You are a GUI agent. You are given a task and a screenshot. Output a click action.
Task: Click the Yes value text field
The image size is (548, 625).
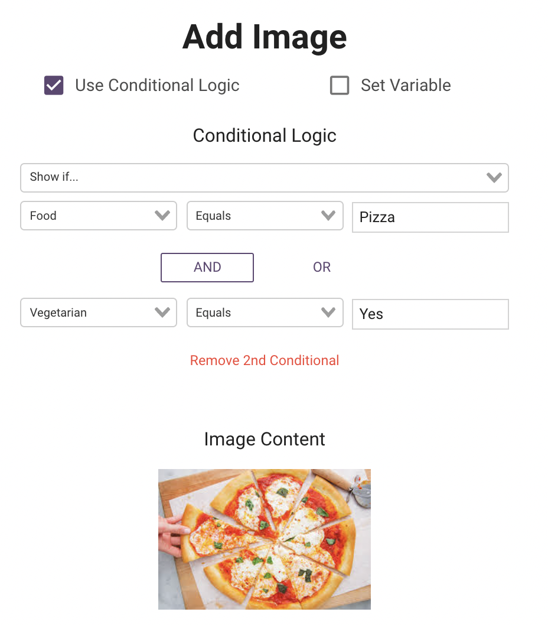430,314
